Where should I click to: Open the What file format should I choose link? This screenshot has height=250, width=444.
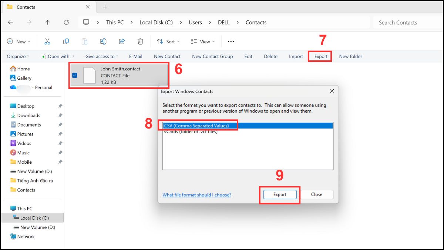tap(197, 194)
